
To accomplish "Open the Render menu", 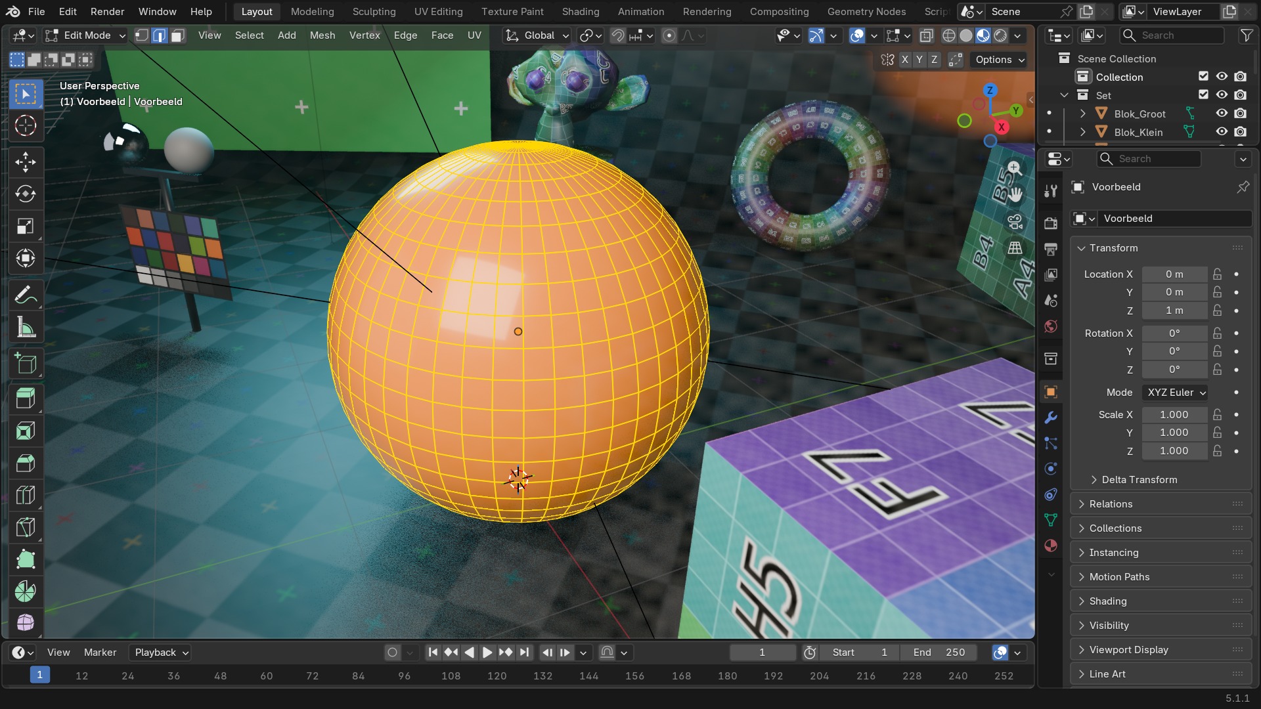I will point(107,11).
